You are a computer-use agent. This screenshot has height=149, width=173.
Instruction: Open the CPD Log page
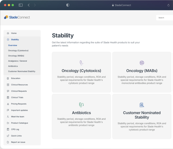(x=16, y=129)
